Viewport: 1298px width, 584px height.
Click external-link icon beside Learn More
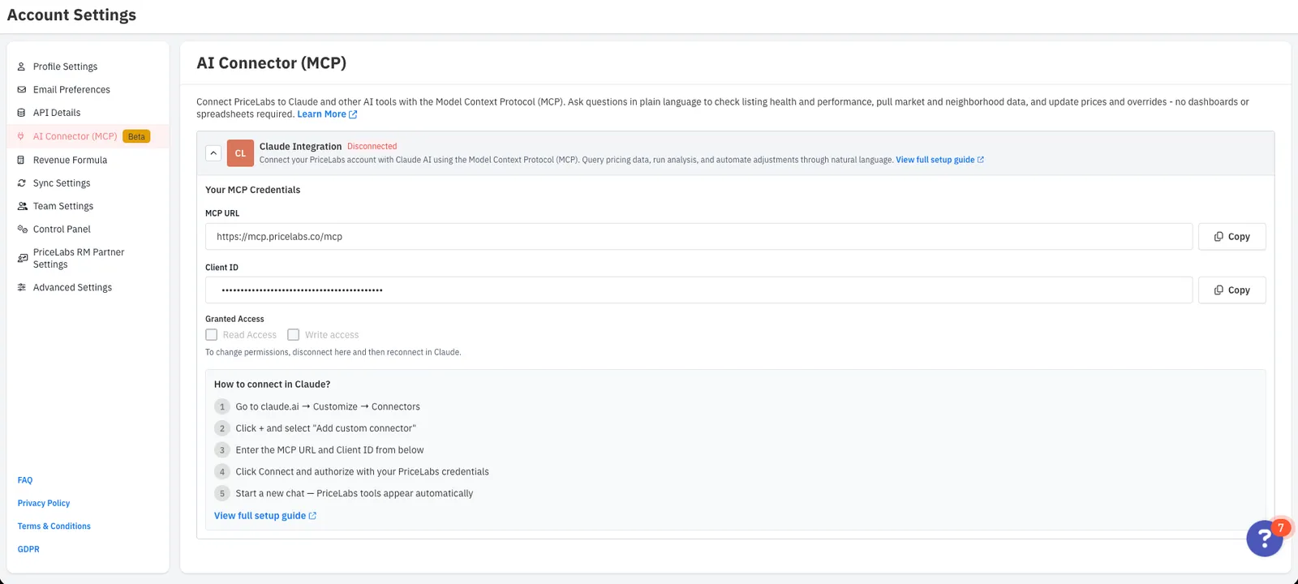click(353, 114)
